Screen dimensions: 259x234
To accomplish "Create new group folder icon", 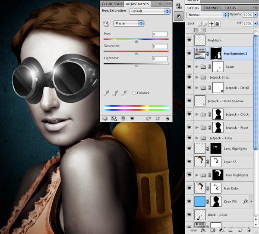I will pyautogui.click(x=231, y=230).
